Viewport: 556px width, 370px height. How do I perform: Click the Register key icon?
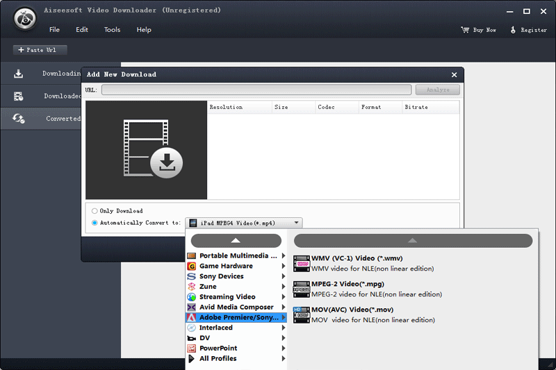(513, 30)
